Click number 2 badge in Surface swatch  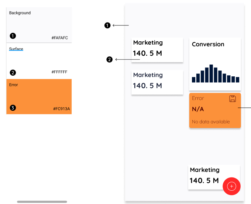click(13, 73)
